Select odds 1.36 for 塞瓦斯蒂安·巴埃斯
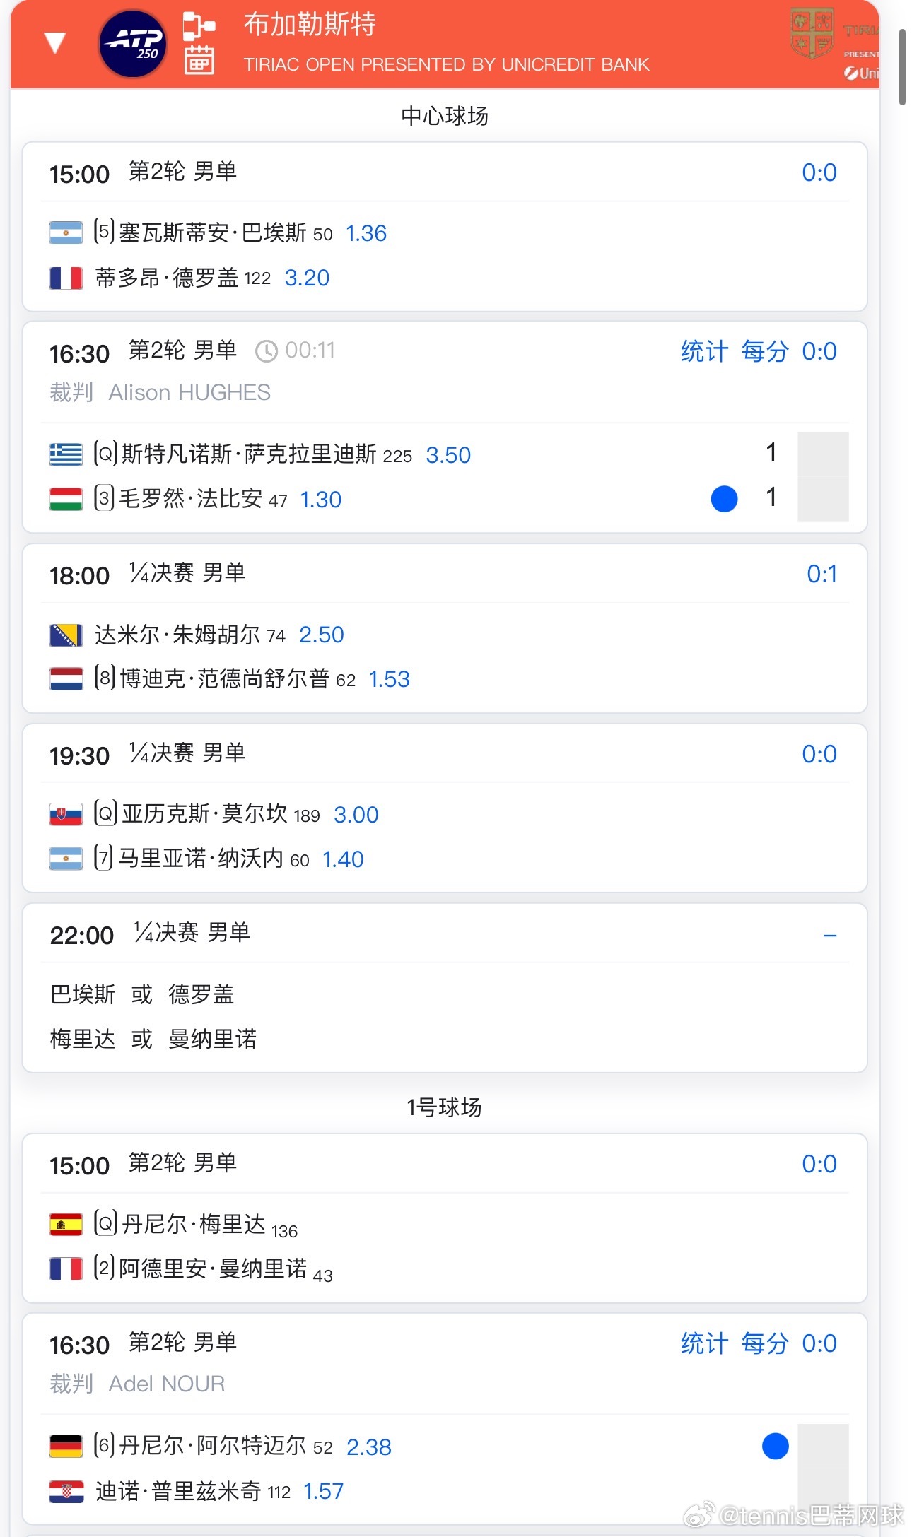The width and height of the screenshot is (912, 1537). tap(366, 233)
